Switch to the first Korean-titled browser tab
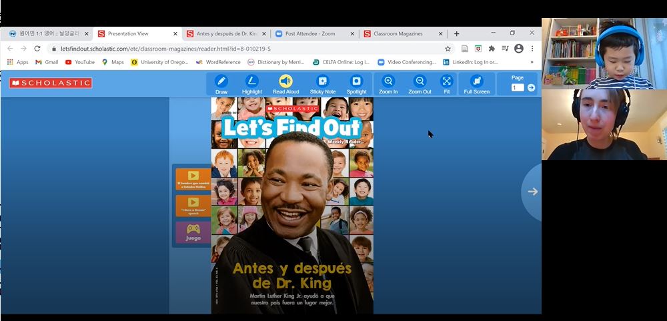The image size is (667, 321). (49, 33)
